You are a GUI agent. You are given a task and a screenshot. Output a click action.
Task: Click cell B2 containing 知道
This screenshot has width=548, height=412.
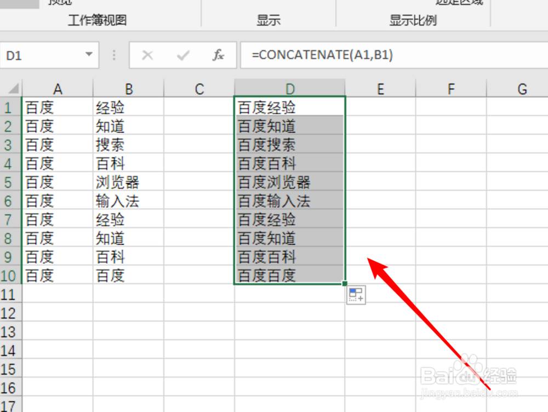click(129, 126)
